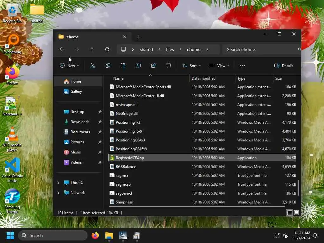Open VLC media player desktop shortcut
The height and width of the screenshot is (243, 324).
12,140
